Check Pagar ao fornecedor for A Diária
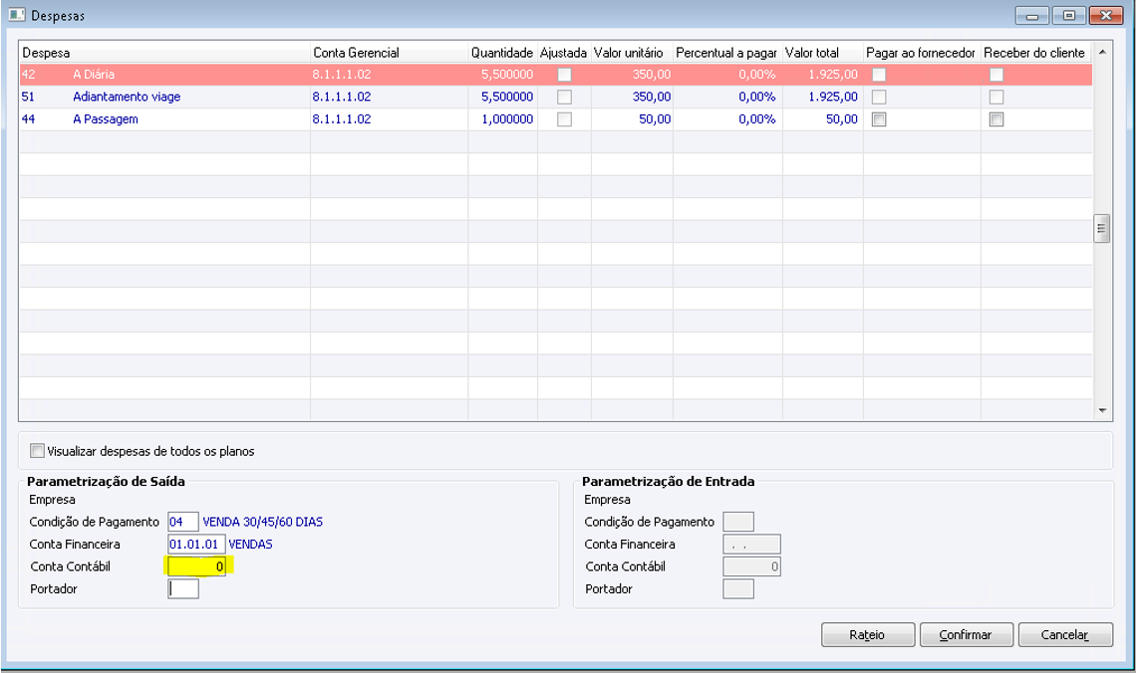 879,75
